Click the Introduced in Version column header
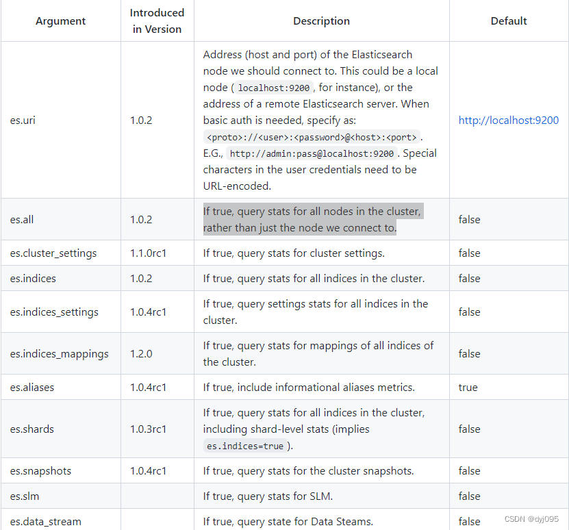This screenshot has width=569, height=530. (157, 21)
